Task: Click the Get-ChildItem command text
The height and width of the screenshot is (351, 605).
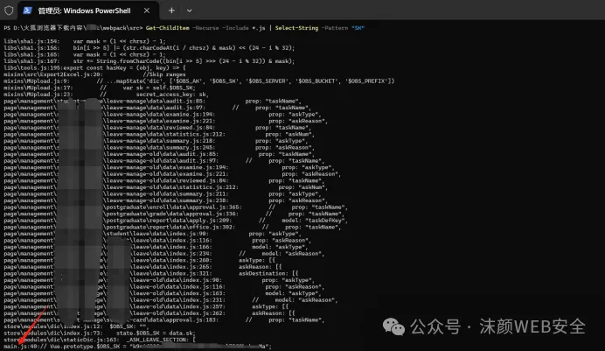Action: click(x=168, y=28)
